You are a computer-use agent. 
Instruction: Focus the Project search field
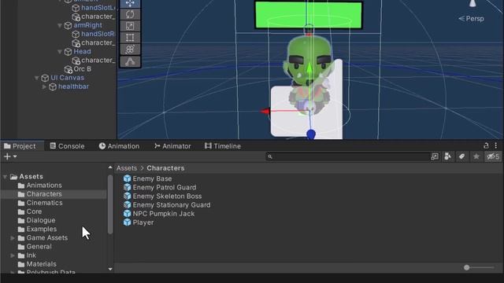pos(347,156)
